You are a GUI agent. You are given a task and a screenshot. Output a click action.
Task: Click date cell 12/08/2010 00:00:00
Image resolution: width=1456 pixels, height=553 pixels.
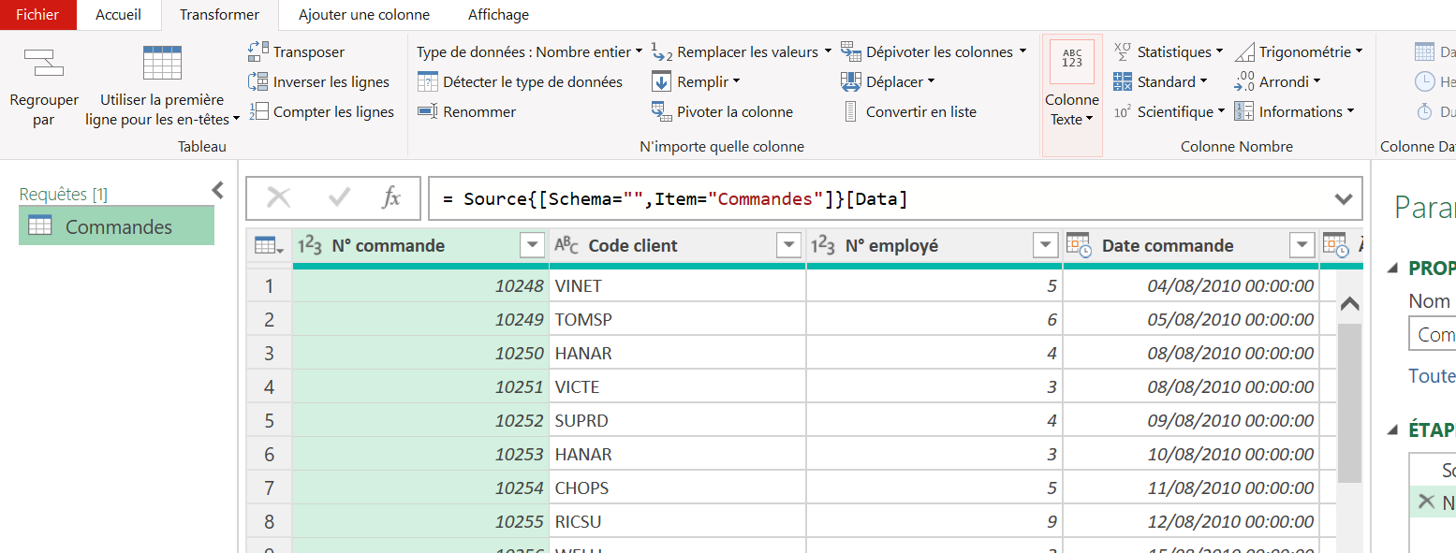pos(1191,521)
